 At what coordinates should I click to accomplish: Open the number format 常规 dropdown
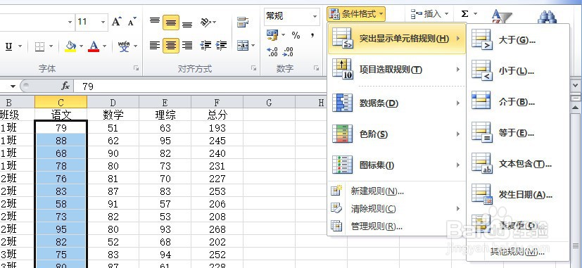[315, 16]
